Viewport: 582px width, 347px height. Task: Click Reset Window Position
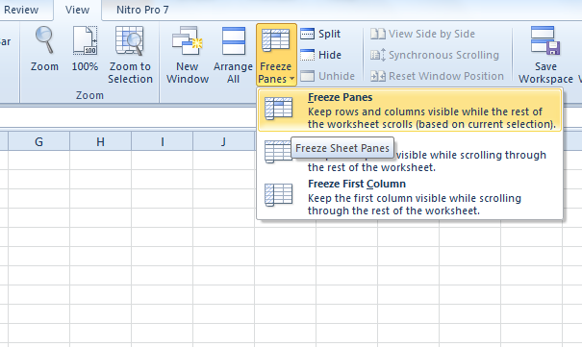coord(438,76)
